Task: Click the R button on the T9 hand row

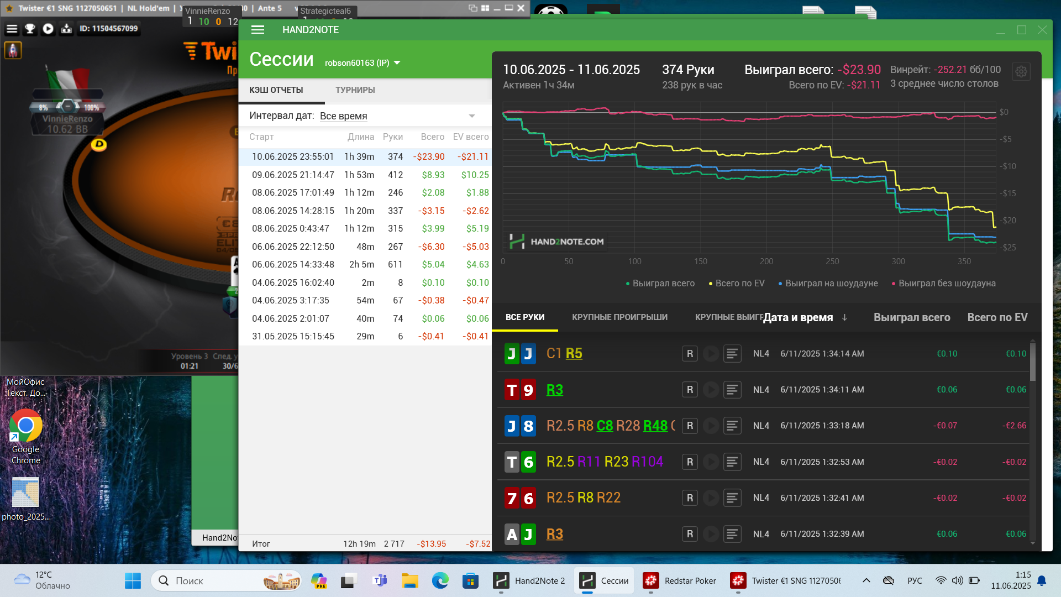Action: point(690,390)
